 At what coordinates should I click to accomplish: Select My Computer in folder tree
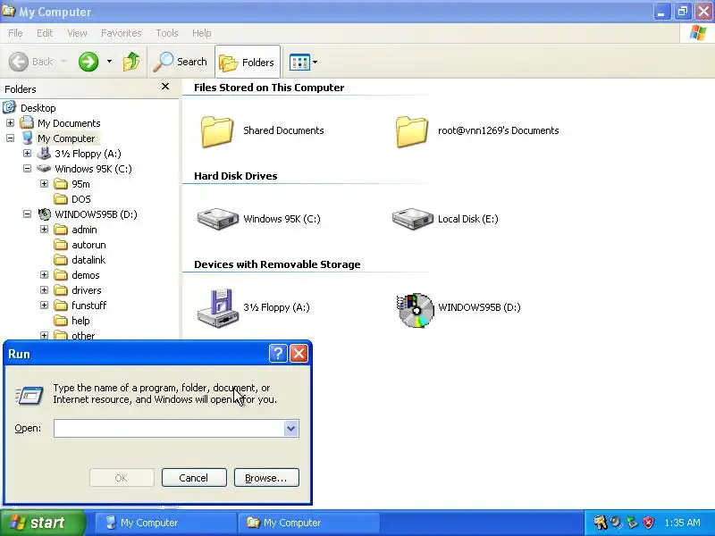point(66,138)
